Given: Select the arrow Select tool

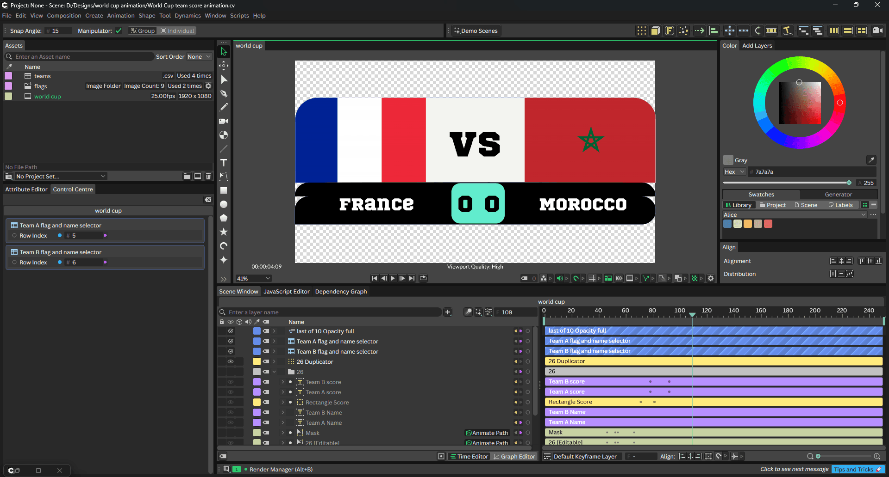Looking at the screenshot, I should click(224, 51).
